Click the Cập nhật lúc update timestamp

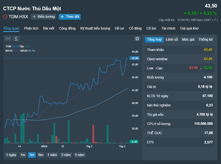click(188, 20)
